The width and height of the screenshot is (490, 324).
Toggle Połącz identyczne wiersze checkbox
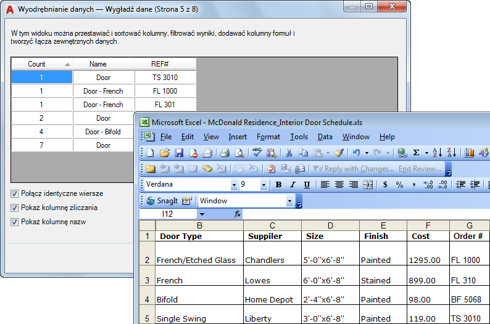pyautogui.click(x=14, y=193)
